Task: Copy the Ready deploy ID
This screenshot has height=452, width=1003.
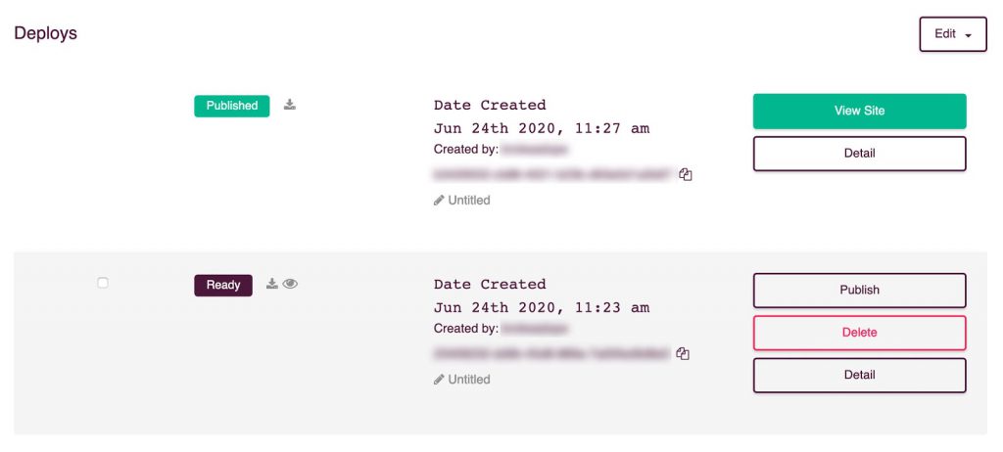Action: pos(683,353)
